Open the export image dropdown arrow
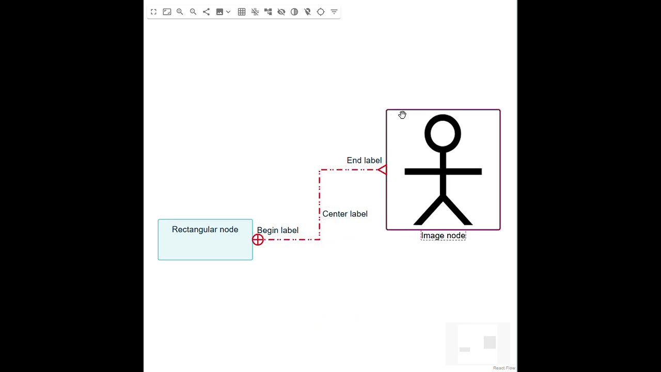 coord(228,12)
